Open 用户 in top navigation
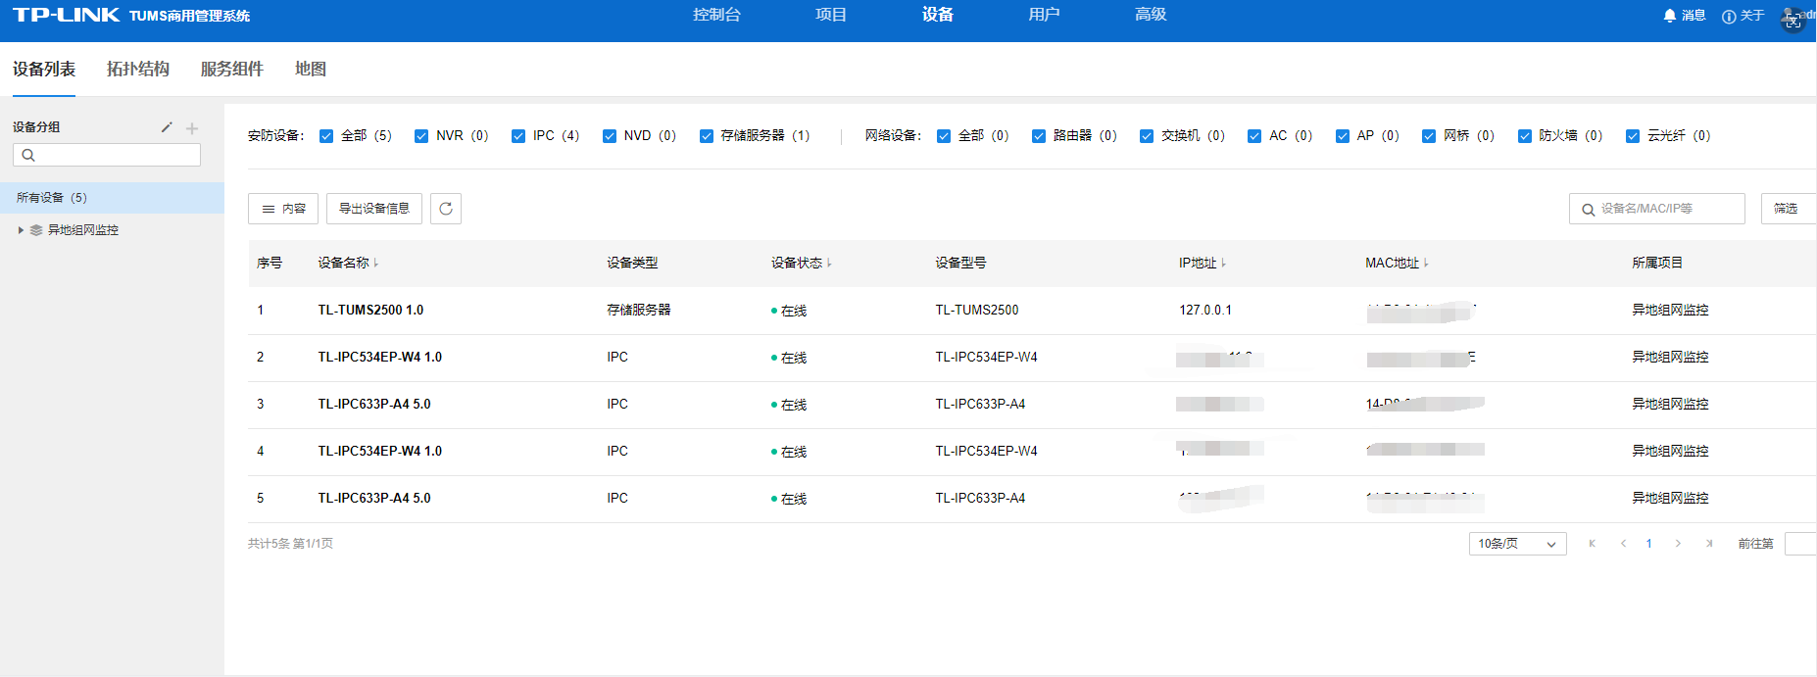This screenshot has height=677, width=1817. click(1044, 15)
